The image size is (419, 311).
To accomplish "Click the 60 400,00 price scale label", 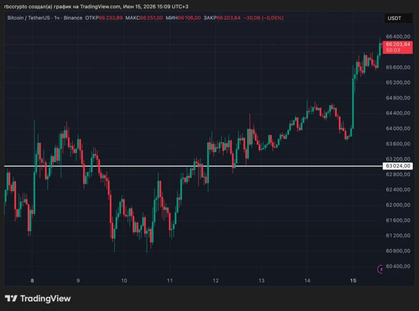I will 398,266.
